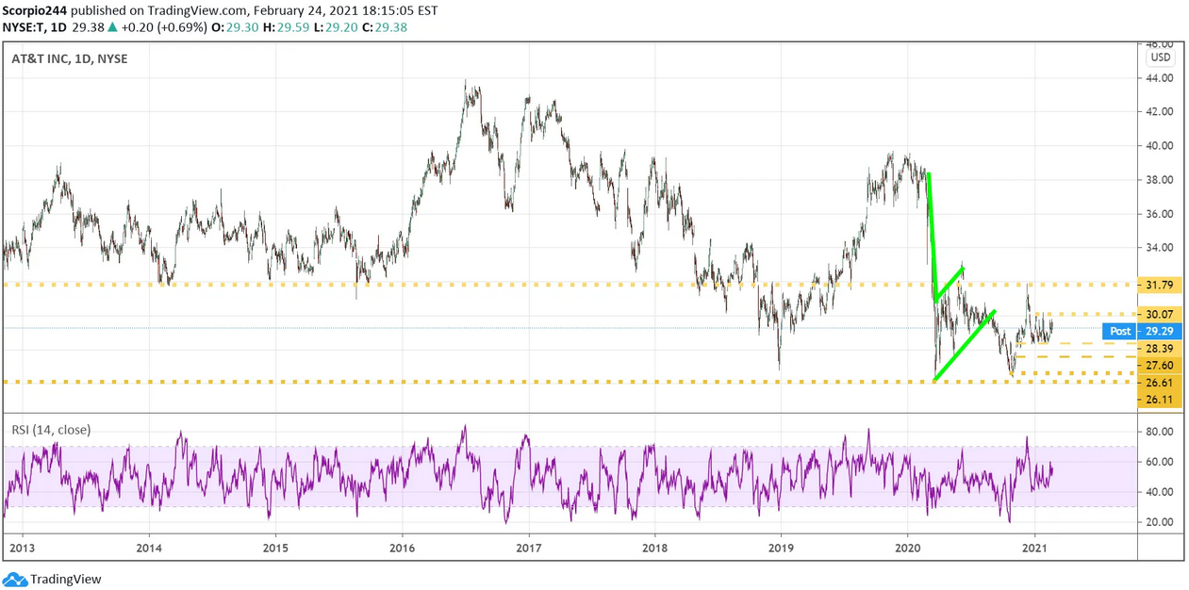Click the RSI 80.00 axis label

pyautogui.click(x=1159, y=432)
